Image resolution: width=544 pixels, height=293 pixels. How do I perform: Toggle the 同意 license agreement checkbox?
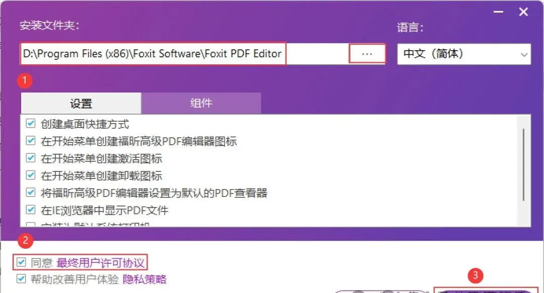[21, 262]
